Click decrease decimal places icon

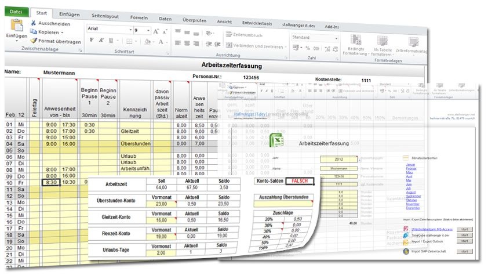[336, 49]
